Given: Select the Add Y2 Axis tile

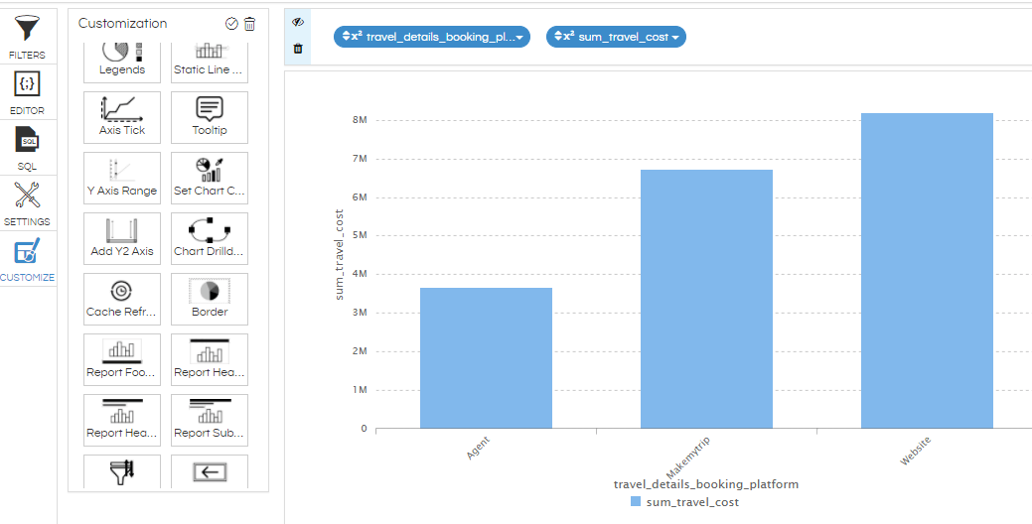Looking at the screenshot, I should click(122, 238).
